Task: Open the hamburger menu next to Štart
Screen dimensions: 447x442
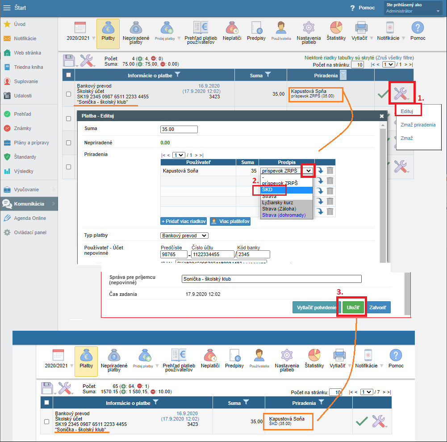Action: pos(7,8)
